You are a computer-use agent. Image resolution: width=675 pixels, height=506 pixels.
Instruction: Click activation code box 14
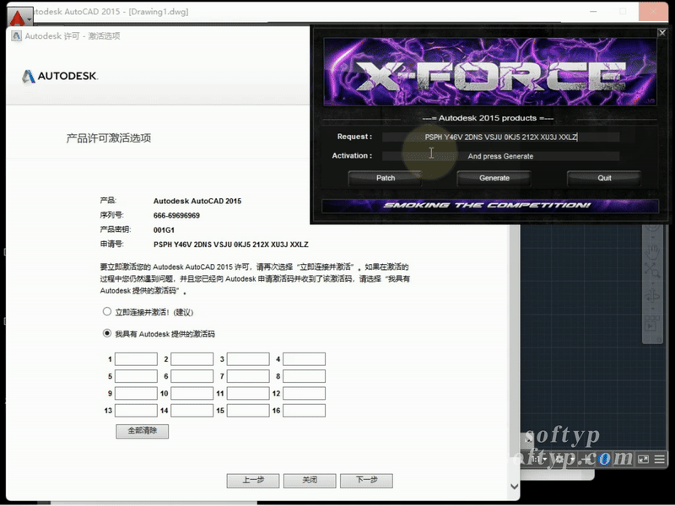click(192, 411)
